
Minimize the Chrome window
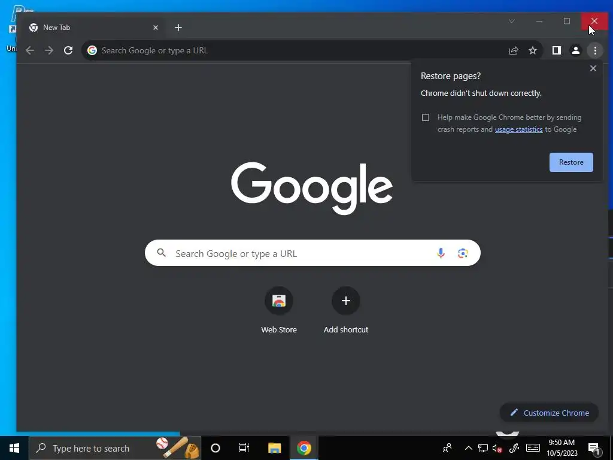pos(539,21)
